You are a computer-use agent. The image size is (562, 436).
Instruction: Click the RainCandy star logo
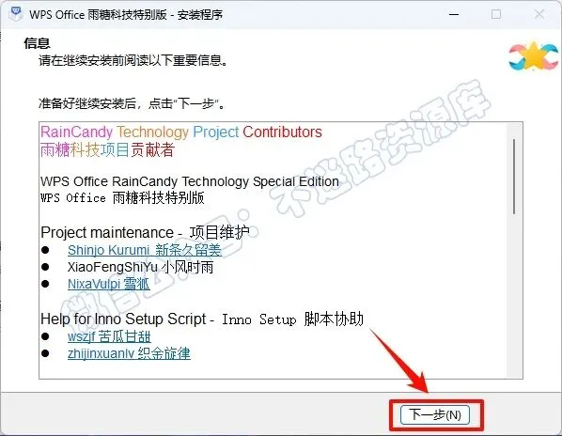tap(534, 55)
